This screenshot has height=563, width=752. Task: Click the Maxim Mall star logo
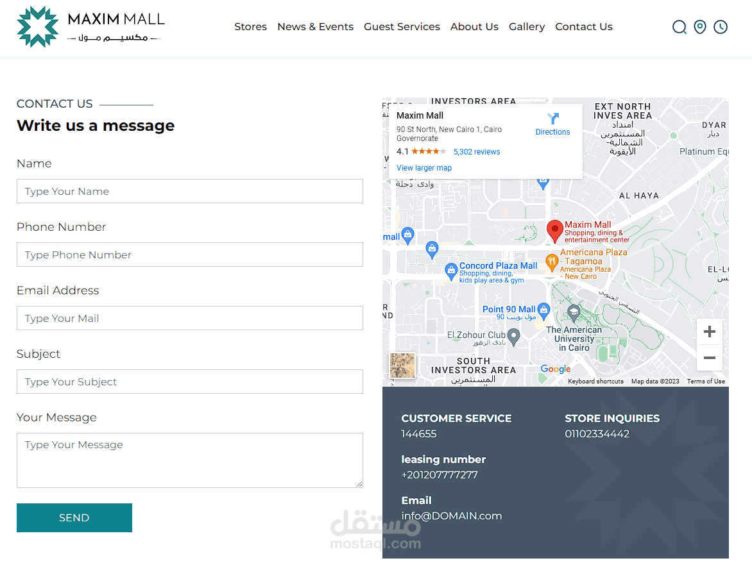pyautogui.click(x=38, y=27)
